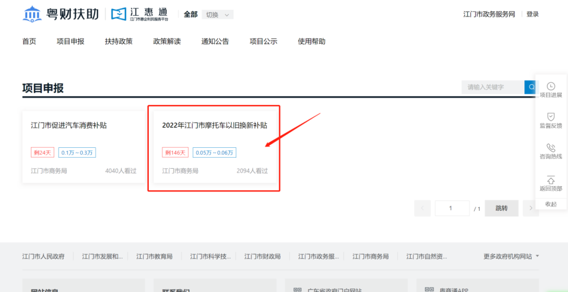Viewport: 568px width, 292px height.
Task: Open 监督反馈 shield icon in sidebar
Action: pos(551,116)
